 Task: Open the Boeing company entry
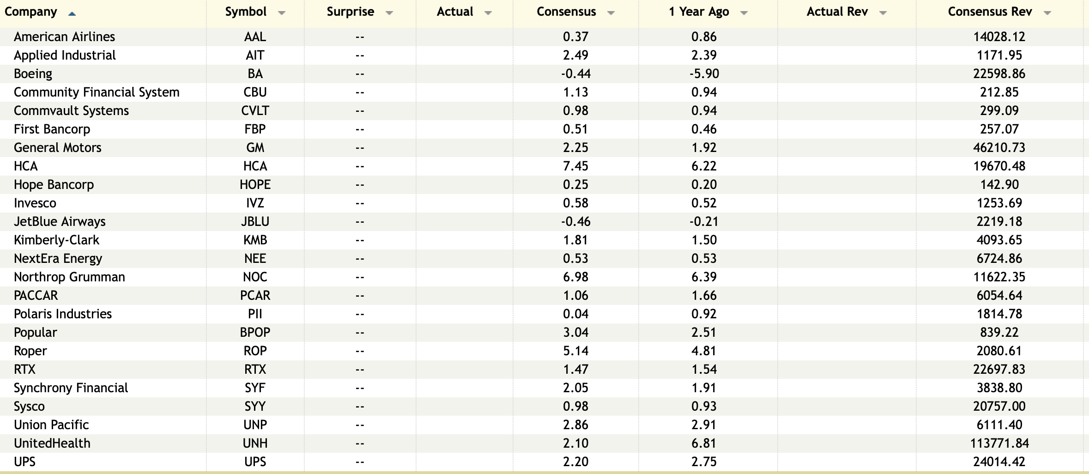pyautogui.click(x=33, y=73)
